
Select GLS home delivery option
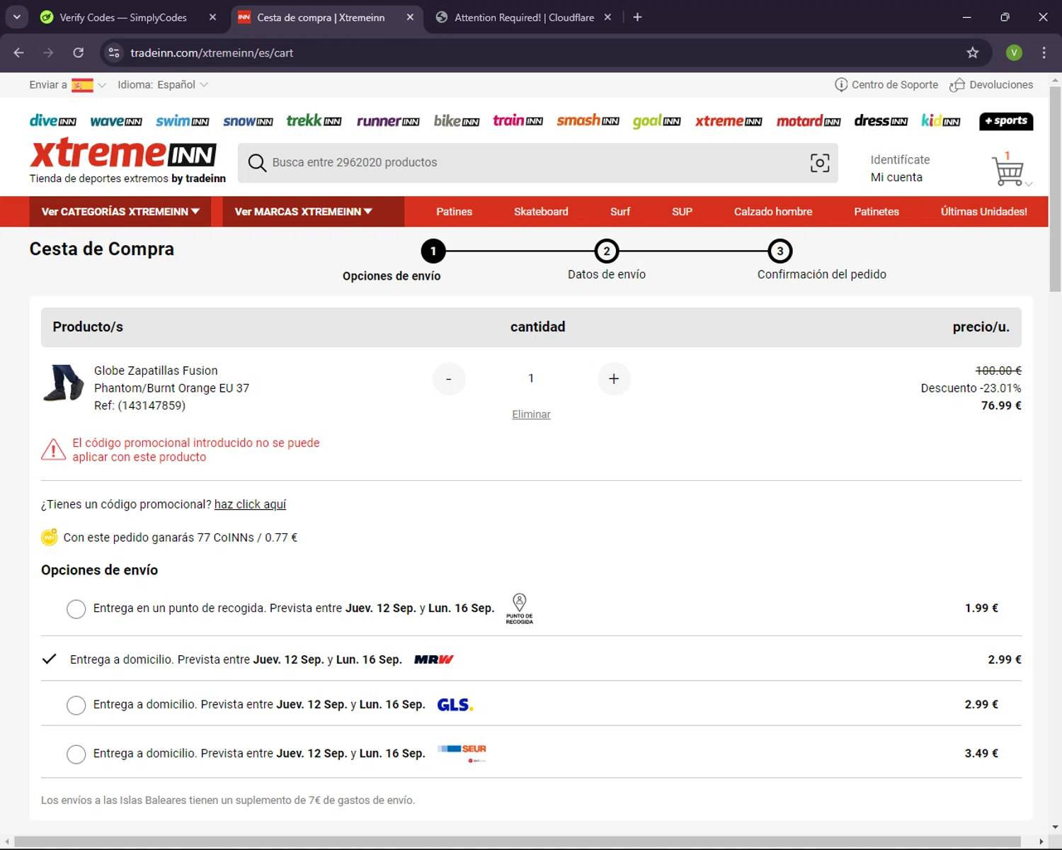coord(76,705)
